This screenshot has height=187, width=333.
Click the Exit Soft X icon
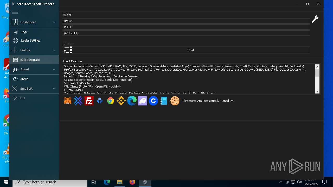(x=15, y=89)
